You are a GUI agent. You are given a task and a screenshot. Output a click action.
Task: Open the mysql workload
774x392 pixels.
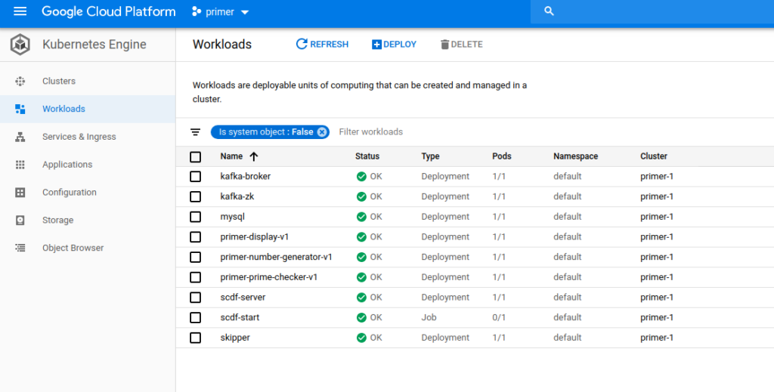[233, 217]
